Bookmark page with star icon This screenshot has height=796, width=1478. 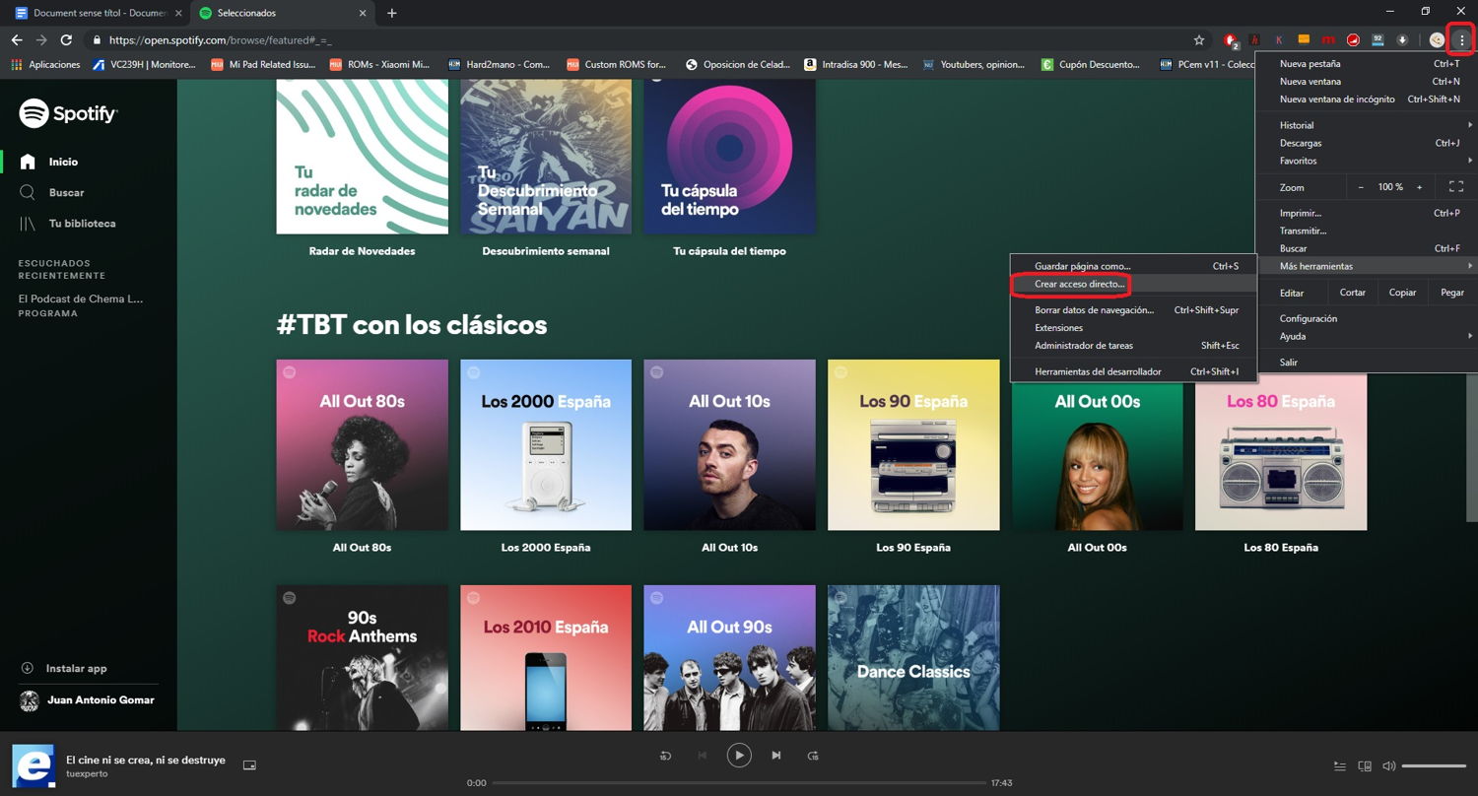(x=1199, y=40)
